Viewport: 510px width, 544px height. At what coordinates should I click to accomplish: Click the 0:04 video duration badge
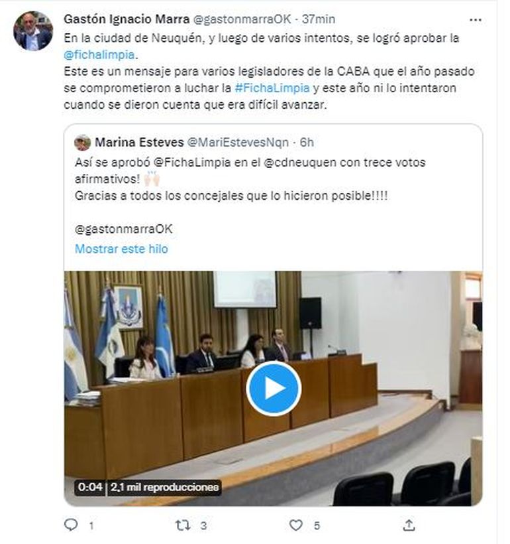click(x=90, y=487)
